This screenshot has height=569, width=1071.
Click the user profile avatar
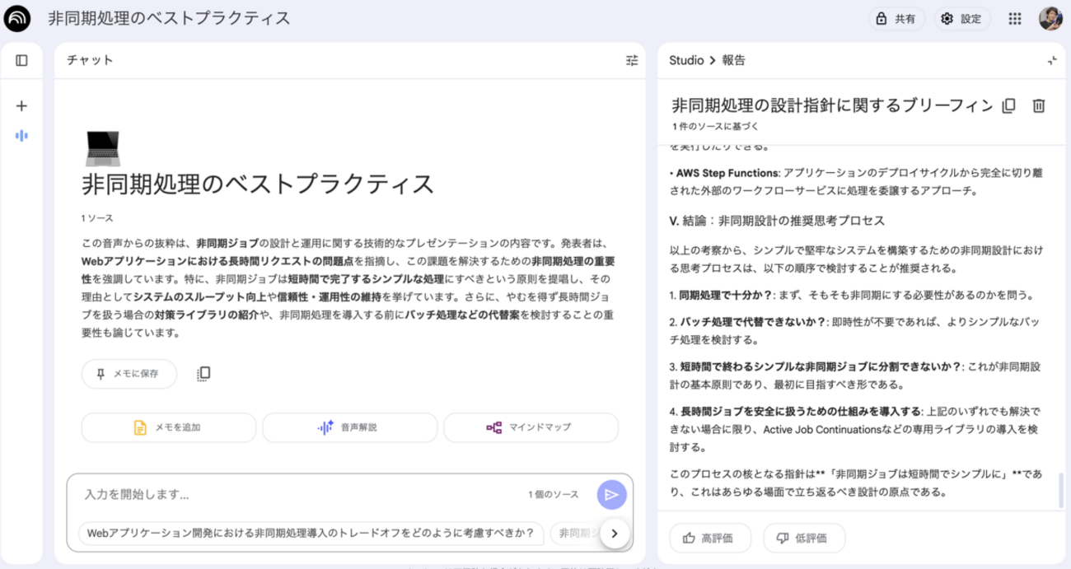tap(1050, 18)
